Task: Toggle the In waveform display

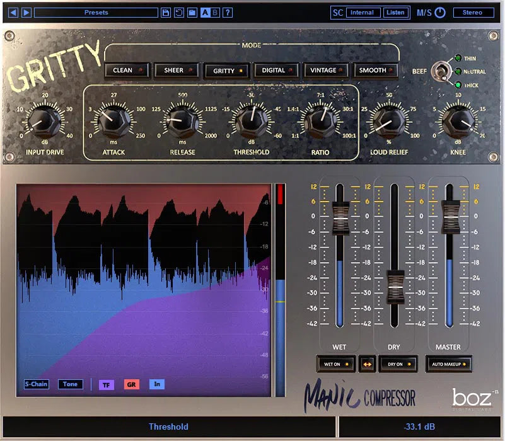Action: coord(156,384)
